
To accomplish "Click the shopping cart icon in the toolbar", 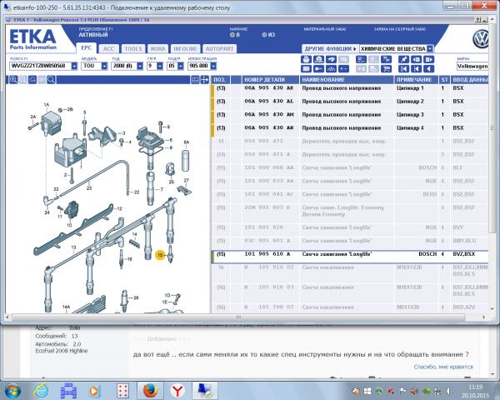I will (386, 68).
